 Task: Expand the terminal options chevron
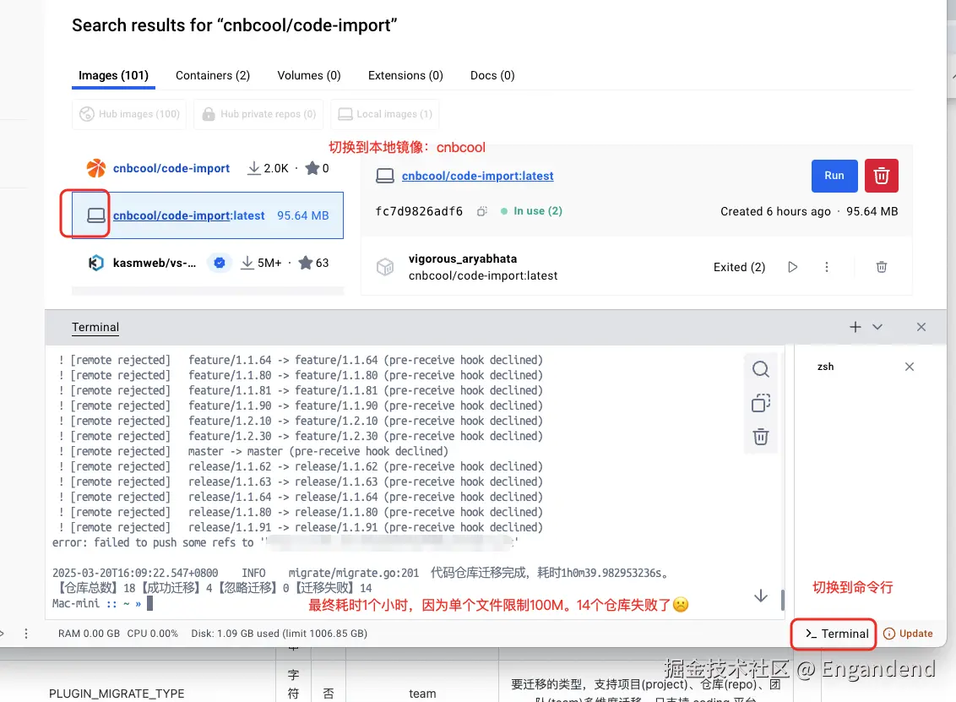coord(877,327)
